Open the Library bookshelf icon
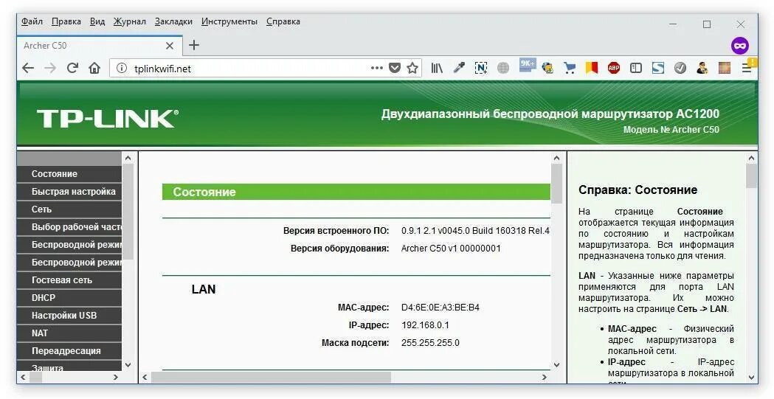774x399 pixels. [x=437, y=68]
